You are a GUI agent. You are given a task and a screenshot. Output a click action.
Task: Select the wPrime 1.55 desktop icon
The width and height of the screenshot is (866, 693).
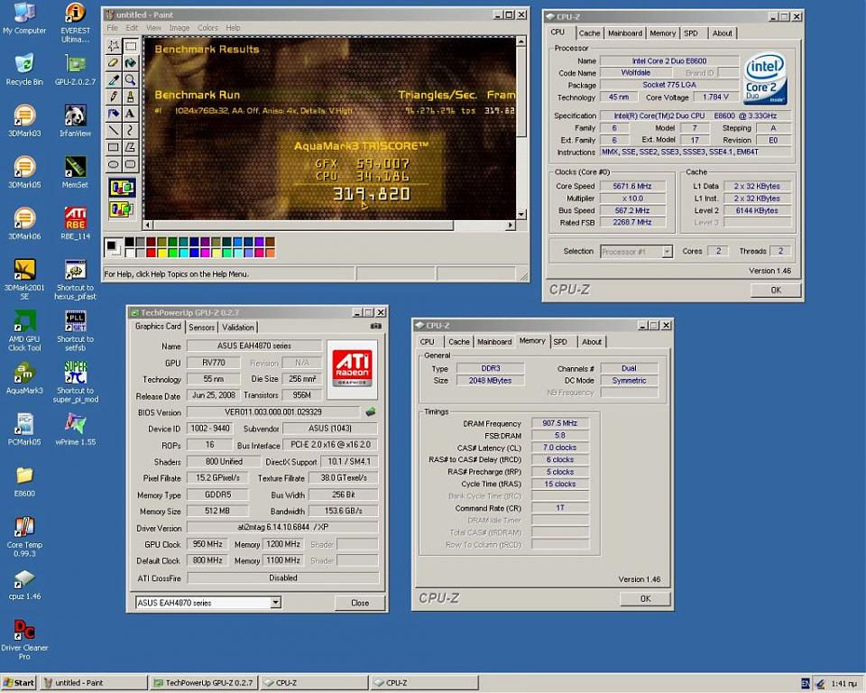pyautogui.click(x=75, y=429)
